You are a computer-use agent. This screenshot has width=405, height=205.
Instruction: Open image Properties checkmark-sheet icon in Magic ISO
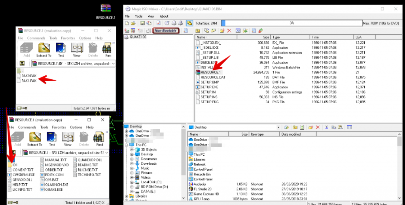point(158,23)
